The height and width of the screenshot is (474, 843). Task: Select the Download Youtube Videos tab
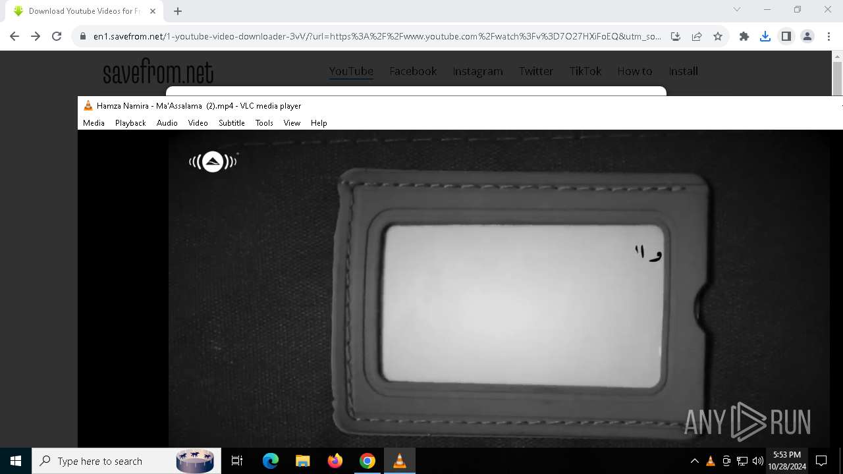[84, 11]
